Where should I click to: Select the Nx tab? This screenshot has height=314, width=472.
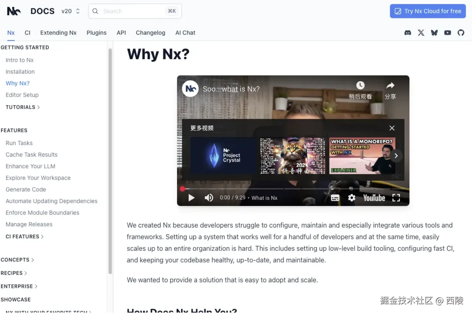[11, 33]
